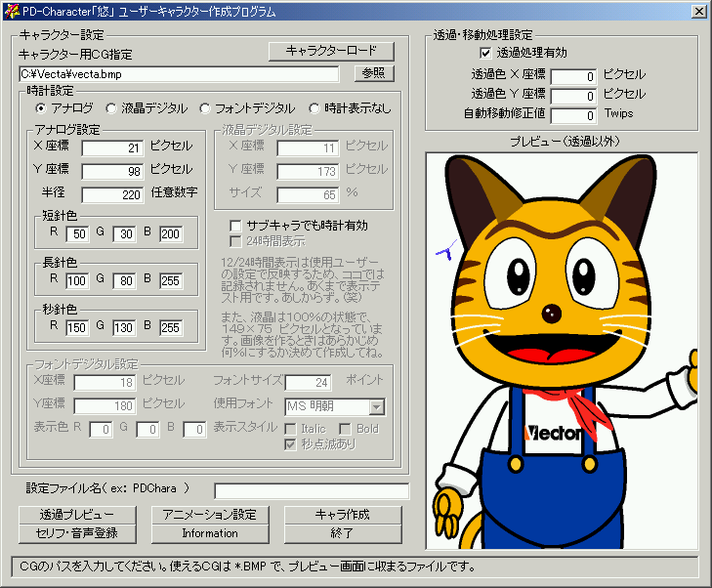
Task: Click the 透過色 X 座標 field
Action: click(x=573, y=77)
